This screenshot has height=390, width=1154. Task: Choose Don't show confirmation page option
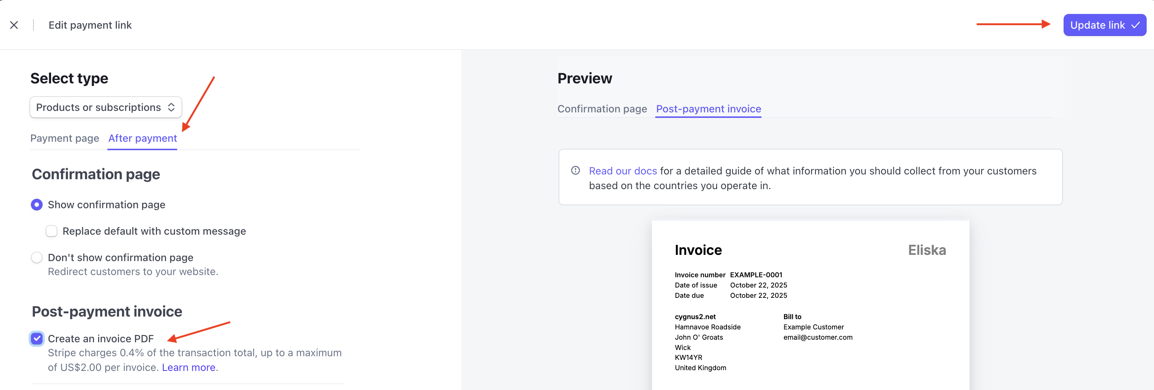click(x=37, y=257)
